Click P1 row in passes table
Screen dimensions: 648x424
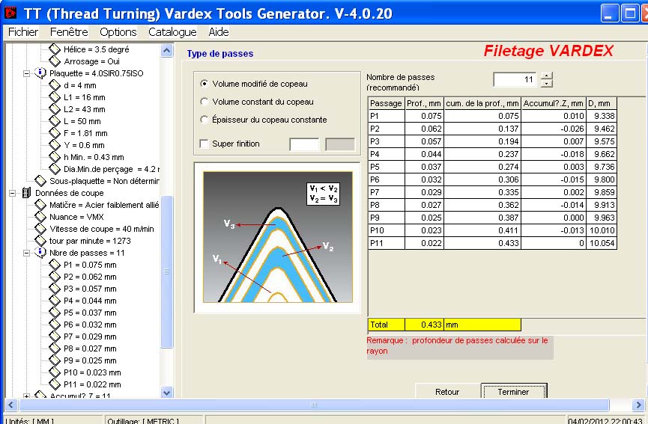[492, 116]
